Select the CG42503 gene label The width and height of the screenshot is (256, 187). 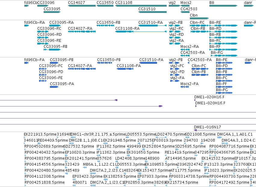pyautogui.click(x=189, y=9)
